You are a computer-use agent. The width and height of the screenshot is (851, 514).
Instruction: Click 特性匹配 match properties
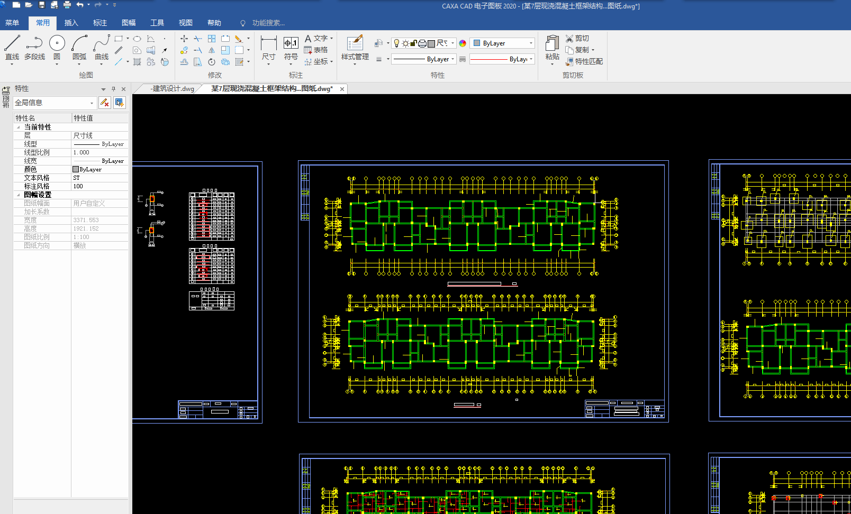tap(584, 62)
